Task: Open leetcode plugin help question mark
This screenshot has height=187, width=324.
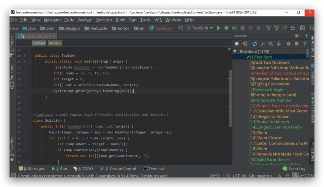Action: (x=304, y=44)
